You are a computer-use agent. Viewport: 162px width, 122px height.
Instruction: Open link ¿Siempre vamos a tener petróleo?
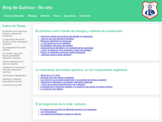click(56, 55)
